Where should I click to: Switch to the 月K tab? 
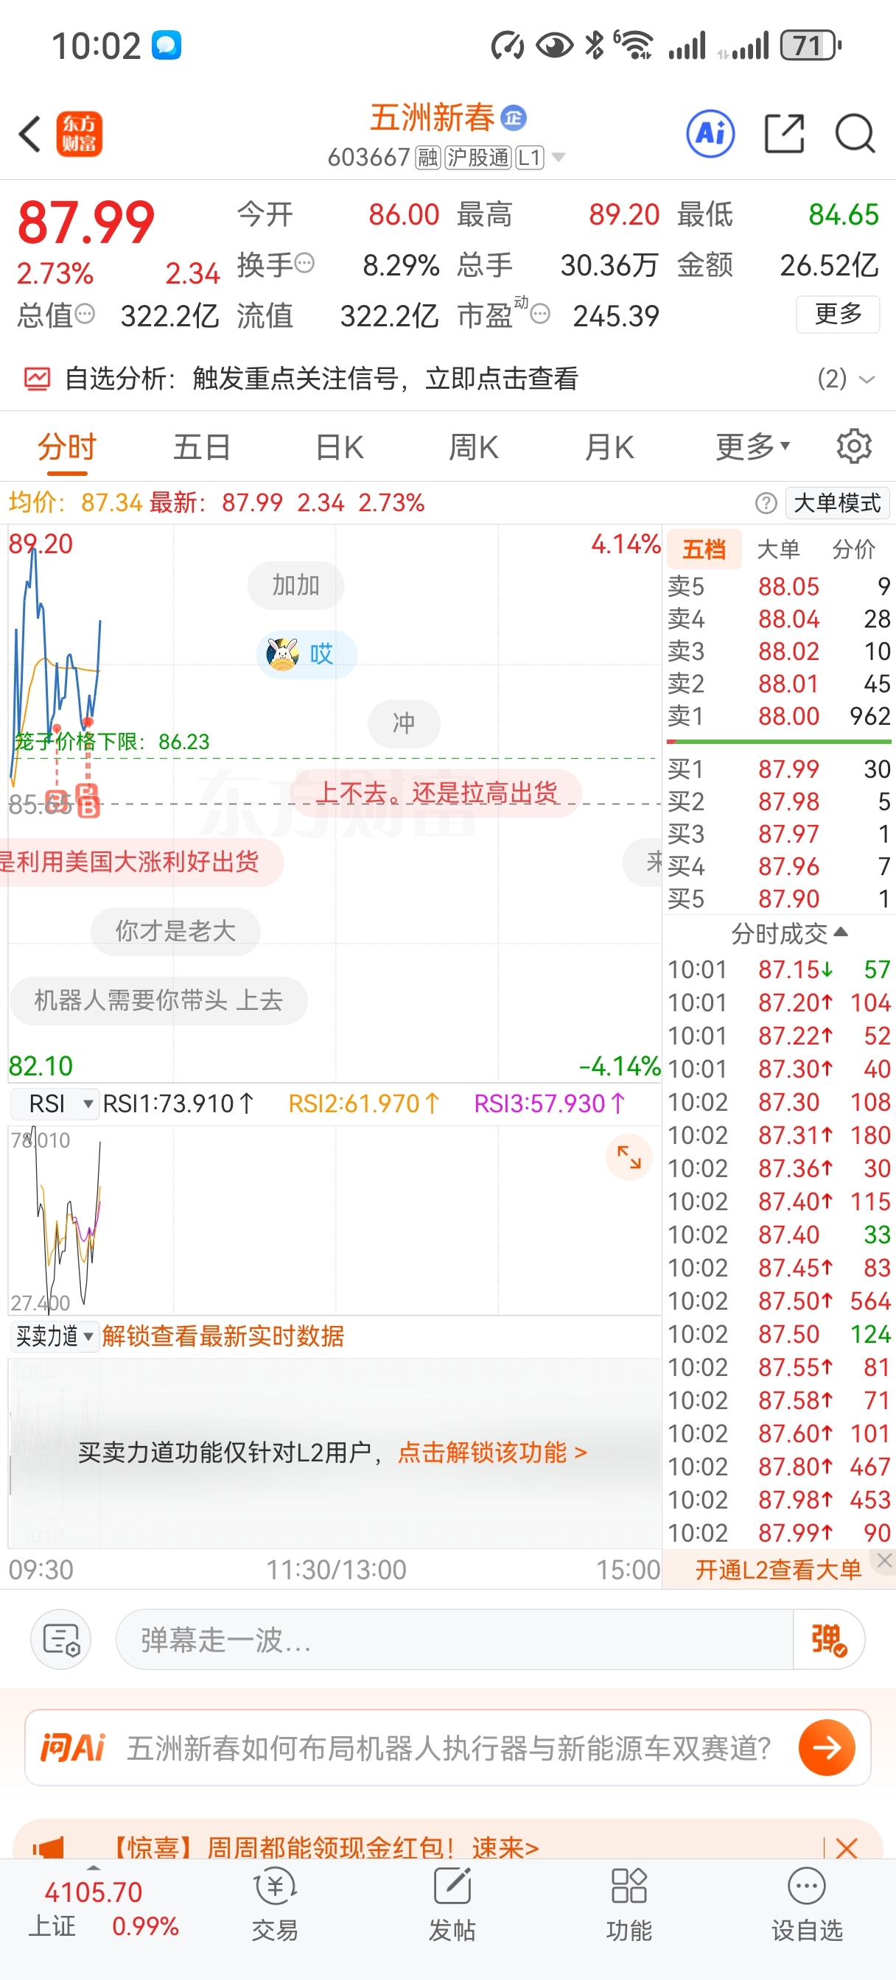pyautogui.click(x=609, y=446)
